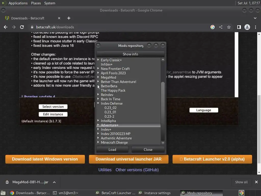The image size is (261, 196).
Task: Expand New Frontier Craft node
Action: (x=98, y=68)
